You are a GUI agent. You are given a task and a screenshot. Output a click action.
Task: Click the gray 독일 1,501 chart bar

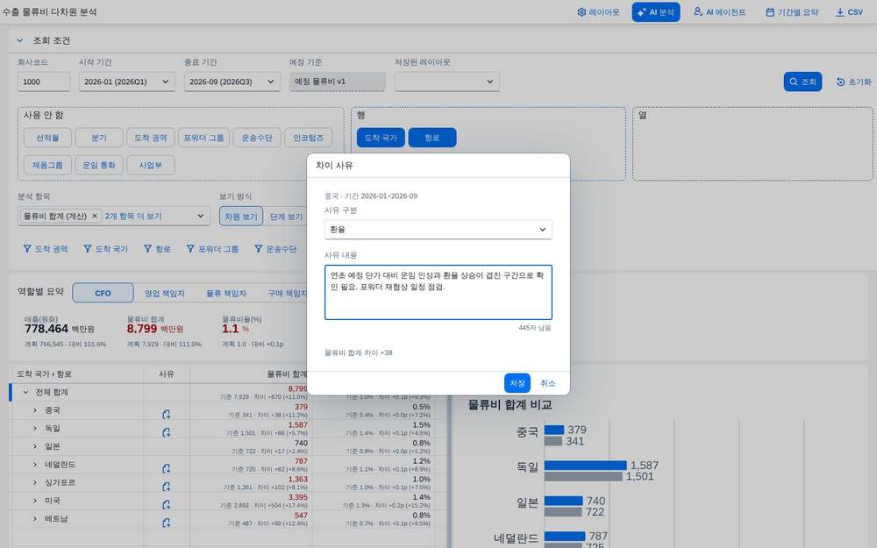(x=583, y=476)
